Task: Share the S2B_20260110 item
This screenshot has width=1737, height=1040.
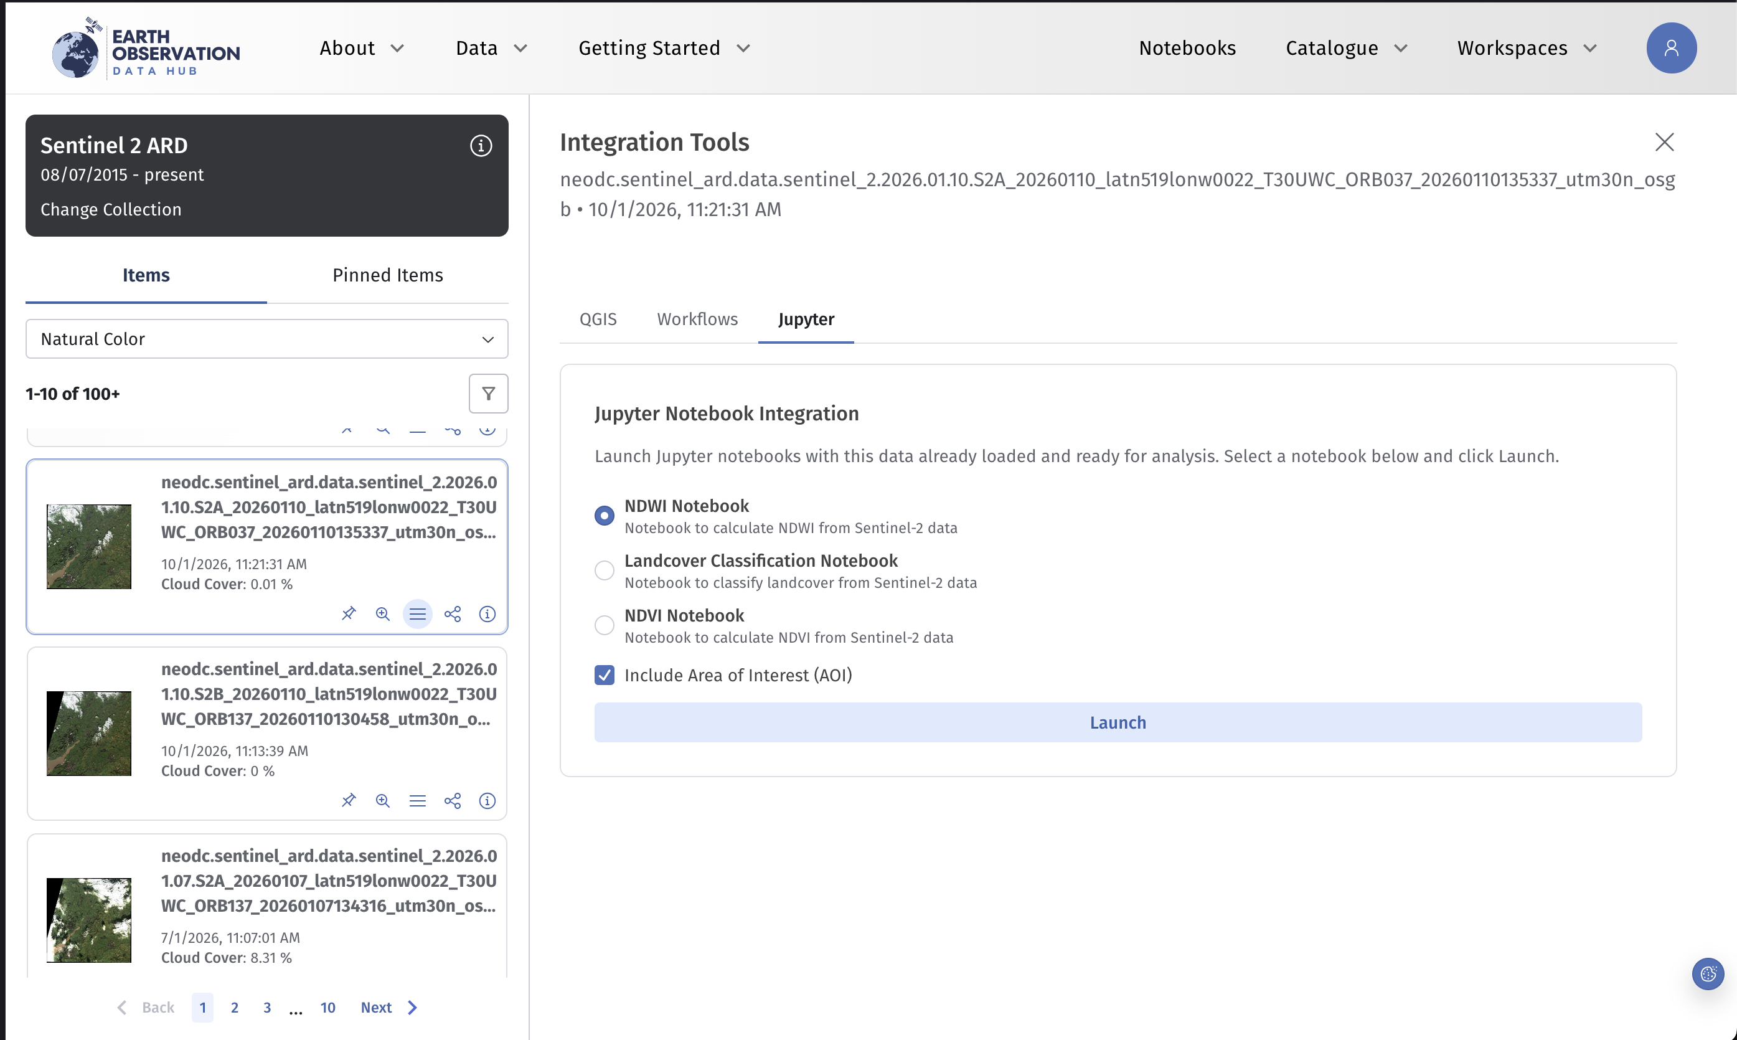Action: click(453, 800)
